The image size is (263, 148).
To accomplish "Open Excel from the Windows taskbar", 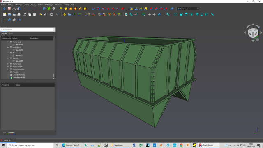I will tap(141, 145).
